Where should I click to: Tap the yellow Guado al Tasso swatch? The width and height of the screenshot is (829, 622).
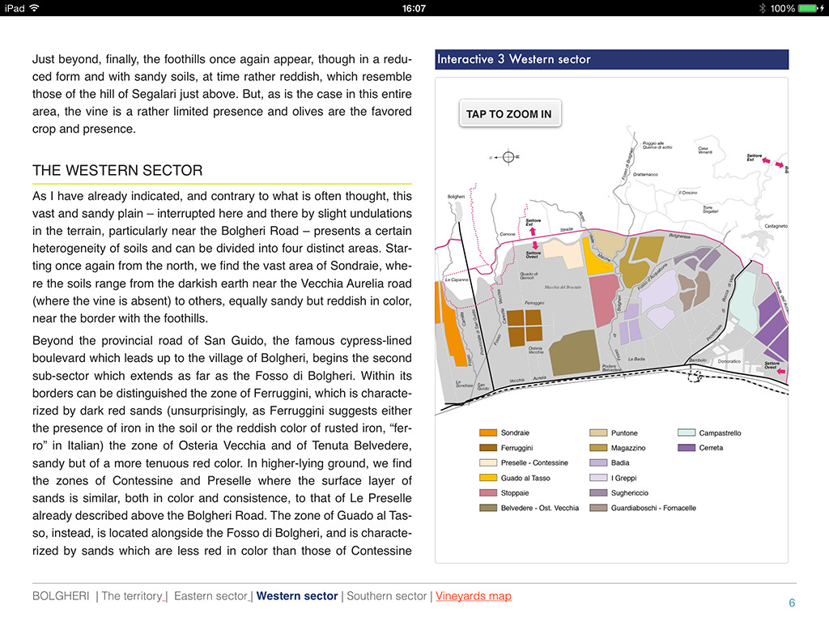[x=487, y=478]
